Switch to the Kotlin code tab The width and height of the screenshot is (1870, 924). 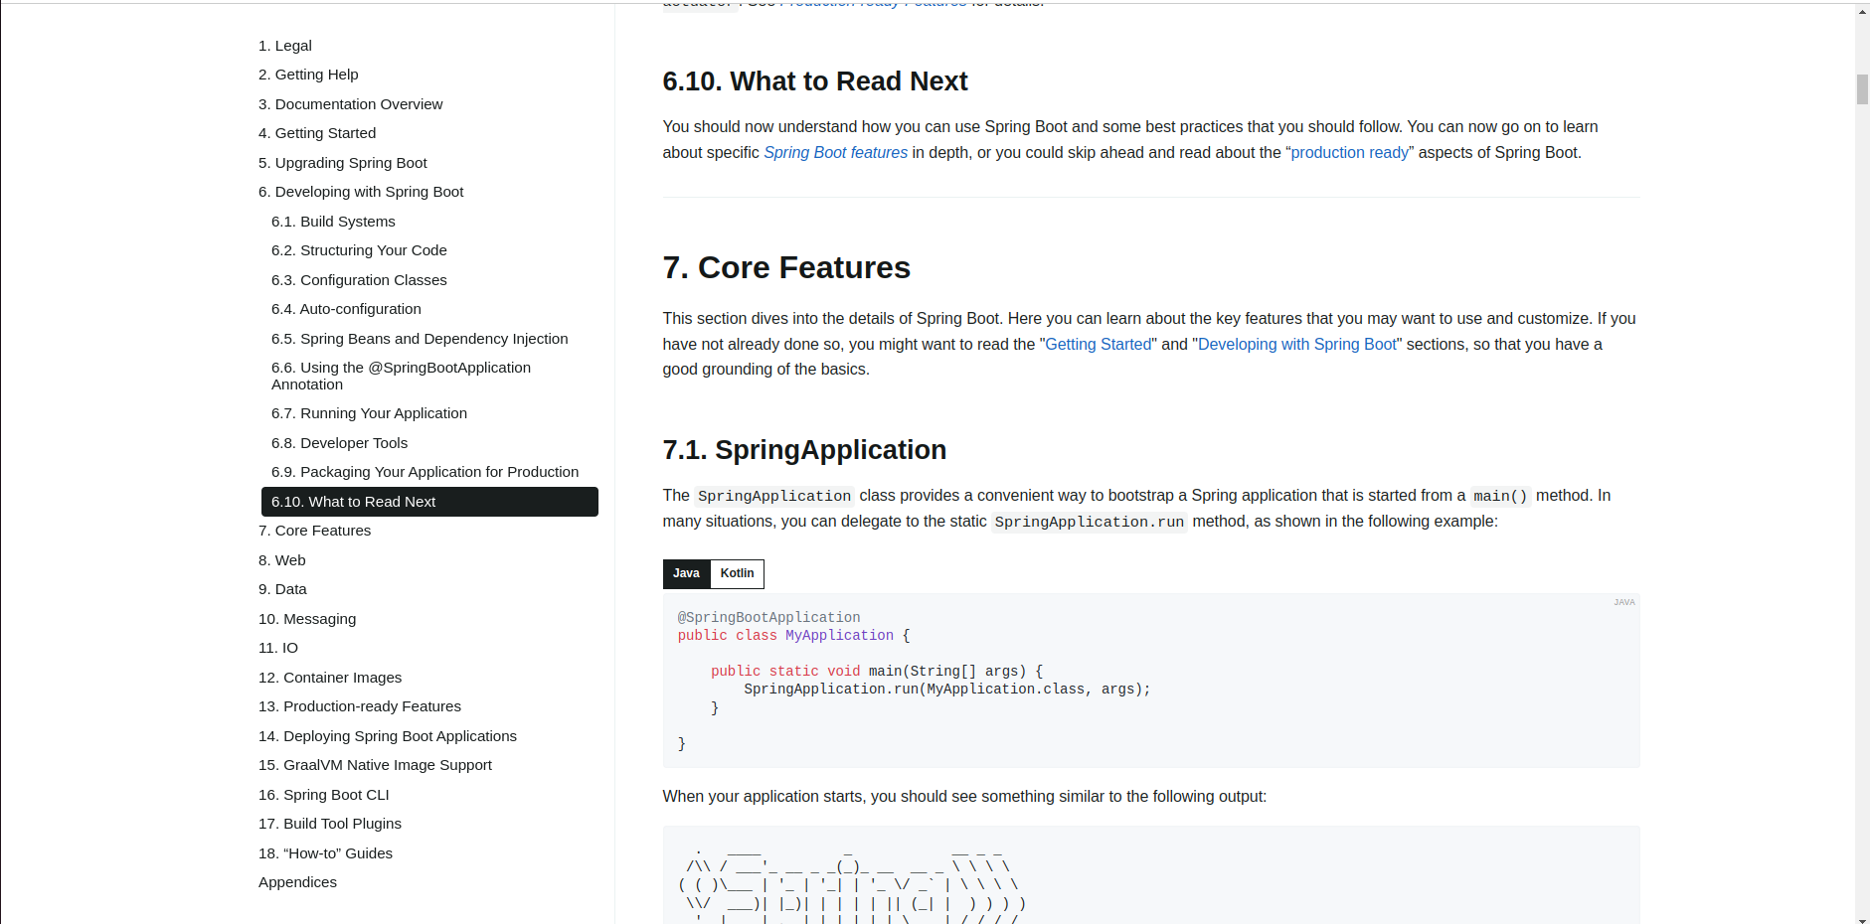pyautogui.click(x=737, y=573)
